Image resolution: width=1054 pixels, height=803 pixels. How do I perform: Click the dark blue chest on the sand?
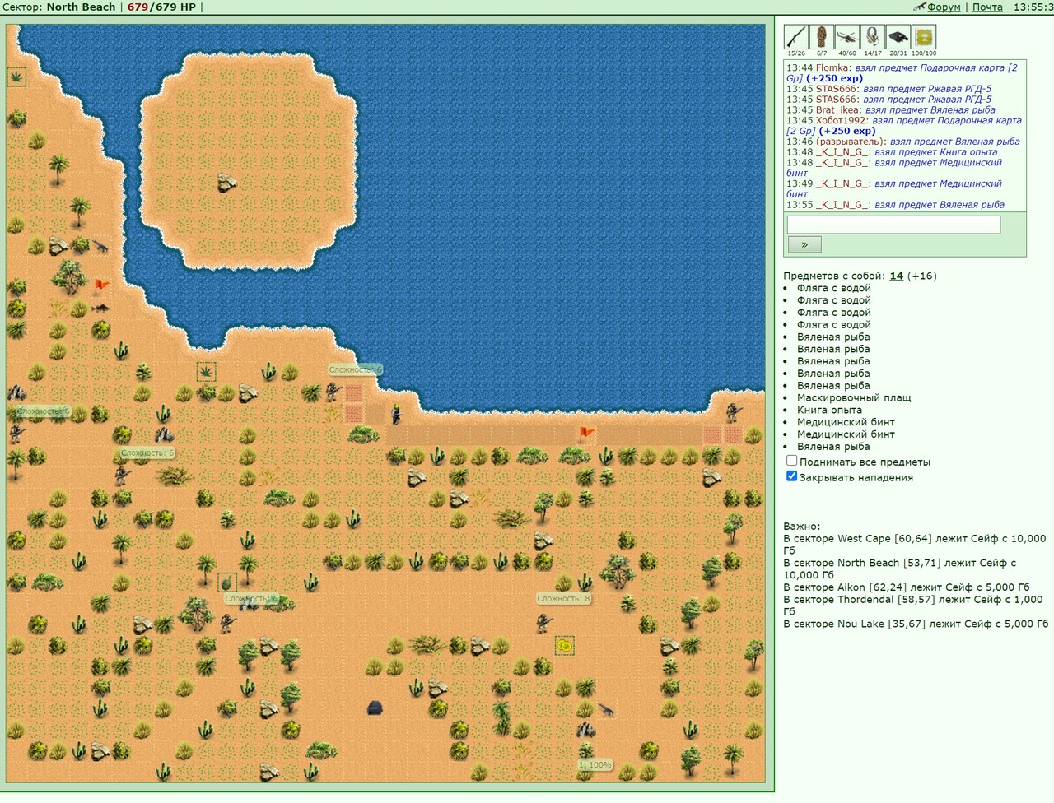375,708
